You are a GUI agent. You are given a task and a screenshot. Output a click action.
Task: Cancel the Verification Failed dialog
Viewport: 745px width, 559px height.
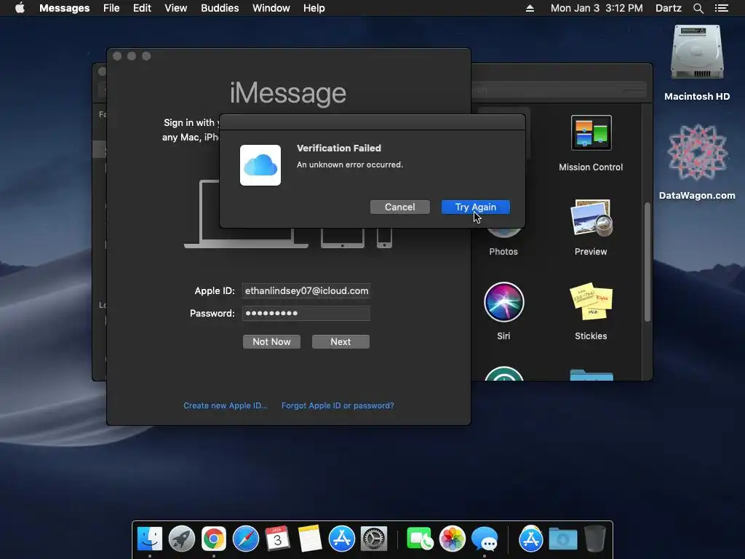pos(399,207)
